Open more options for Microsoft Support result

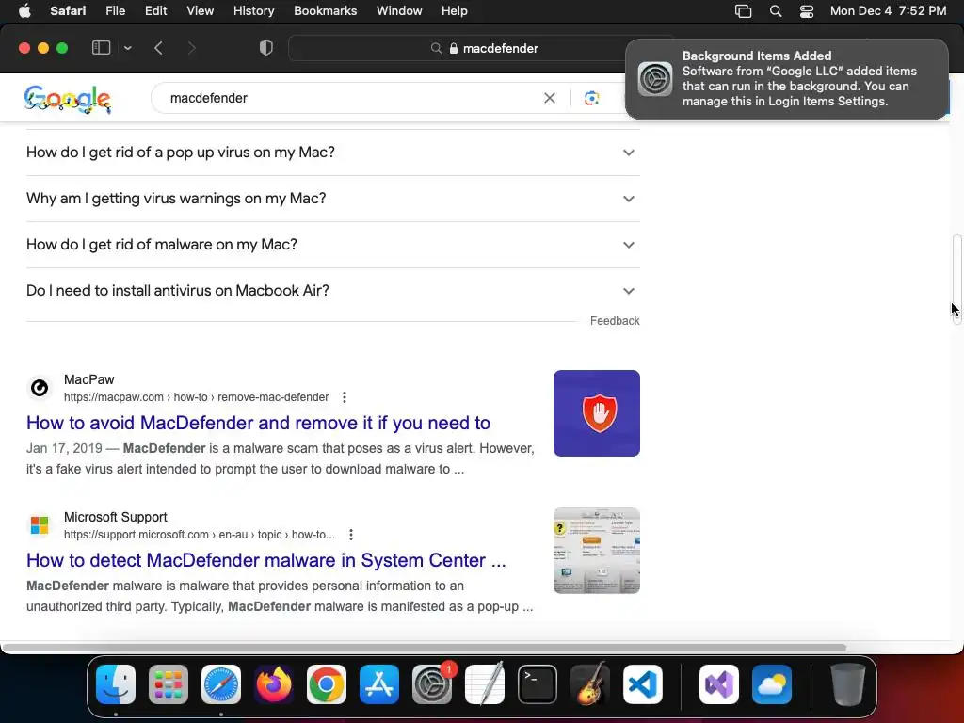coord(351,535)
